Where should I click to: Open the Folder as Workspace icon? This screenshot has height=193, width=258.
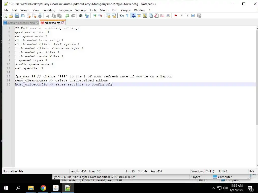(x=162, y=16)
